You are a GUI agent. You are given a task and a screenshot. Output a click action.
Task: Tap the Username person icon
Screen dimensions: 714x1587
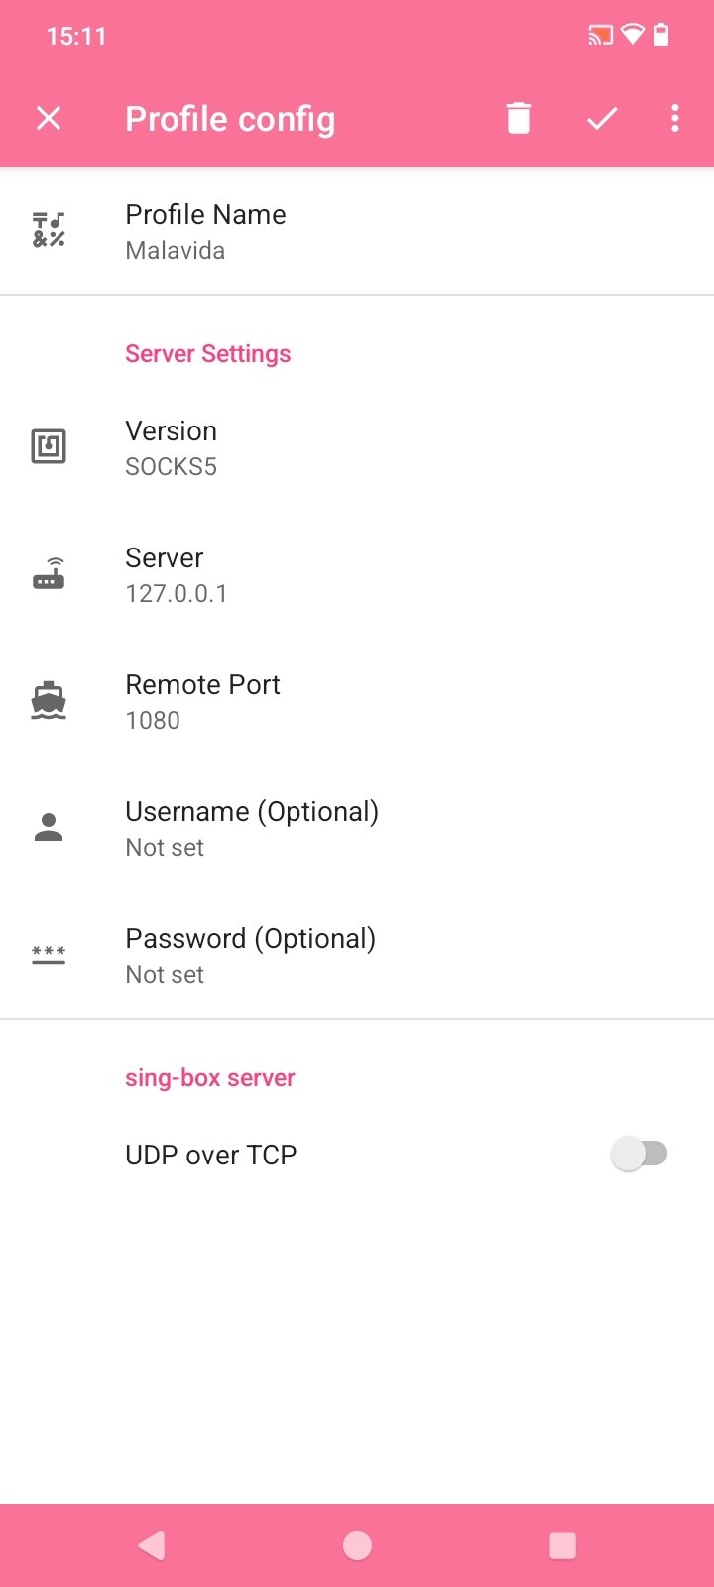click(x=49, y=827)
